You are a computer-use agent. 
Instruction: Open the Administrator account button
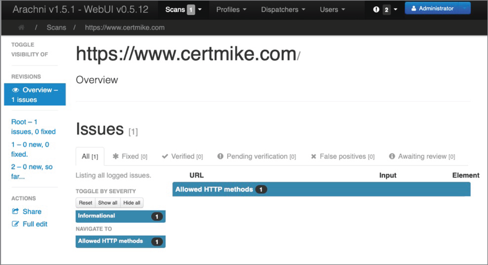tap(432, 8)
